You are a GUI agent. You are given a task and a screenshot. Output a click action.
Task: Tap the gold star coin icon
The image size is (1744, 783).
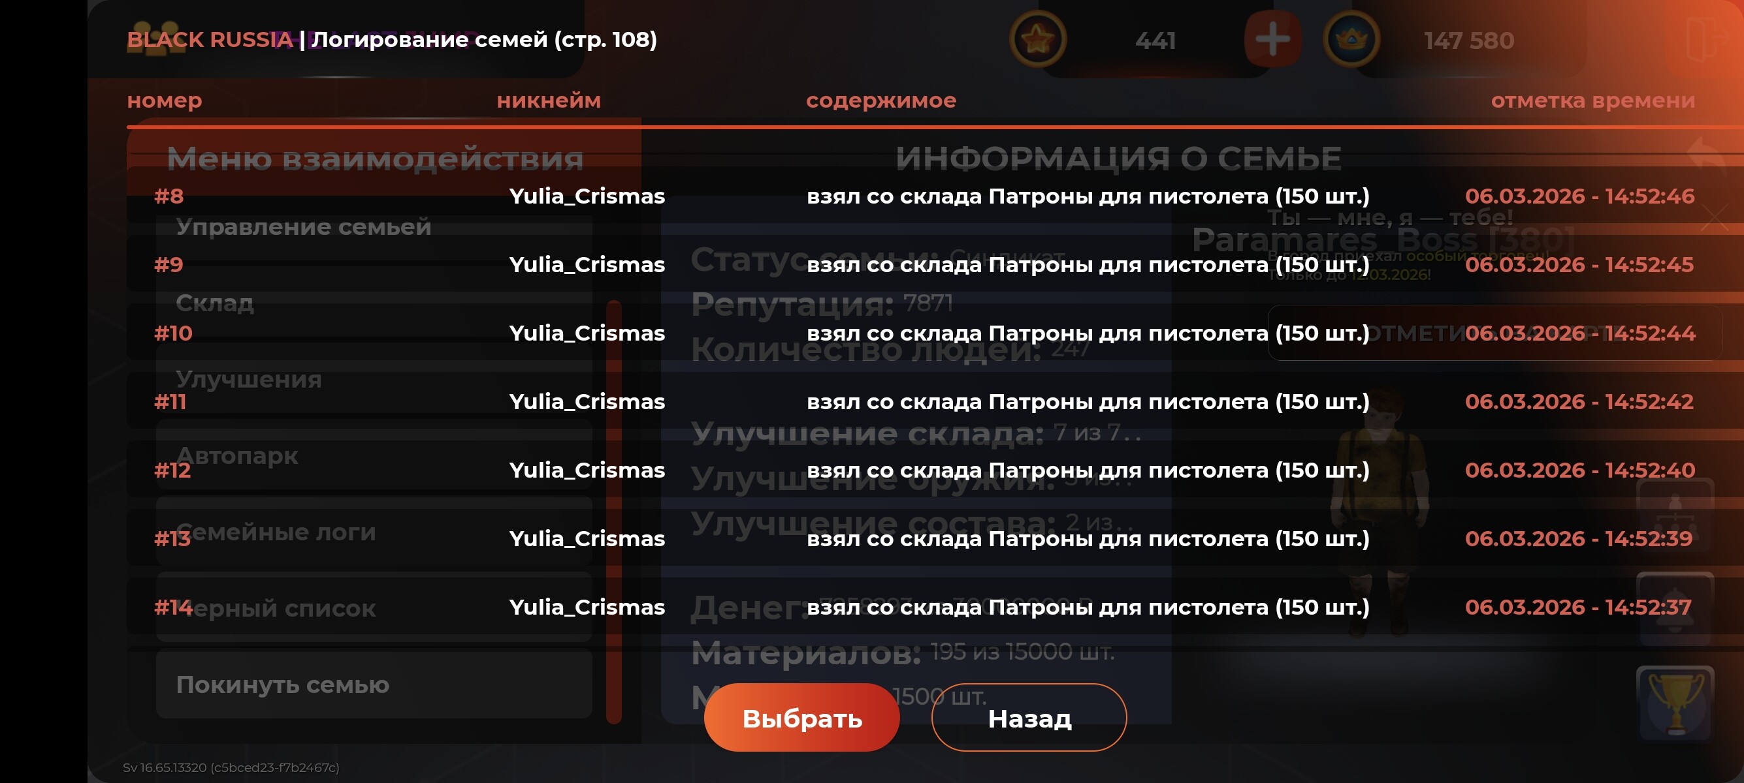coord(1038,39)
